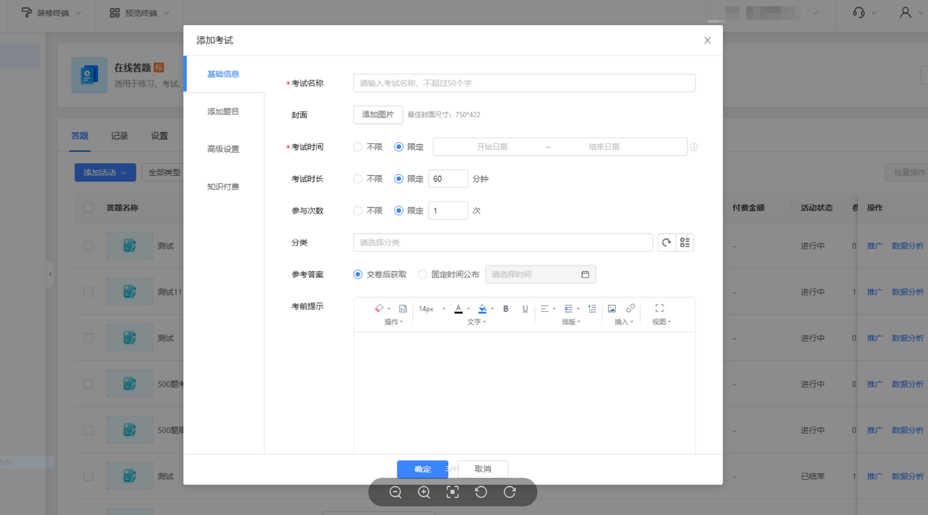Click the 添加图片 cover button
Image resolution: width=928 pixels, height=515 pixels.
pos(378,115)
